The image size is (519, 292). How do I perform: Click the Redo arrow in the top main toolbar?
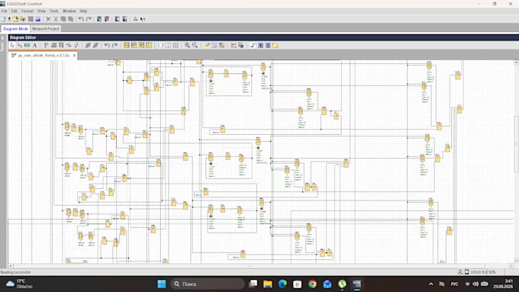[89, 19]
